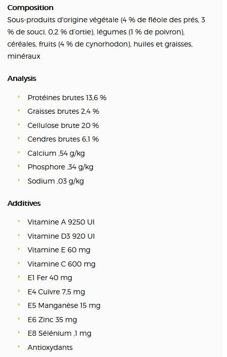This screenshot has height=357, width=227.
Task: Click the Vitamine D3 920 UI line
Action: 61,236
